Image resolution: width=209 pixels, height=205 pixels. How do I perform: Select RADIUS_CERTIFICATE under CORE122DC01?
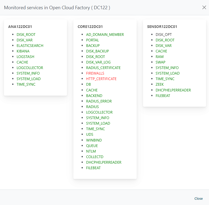(x=103, y=68)
